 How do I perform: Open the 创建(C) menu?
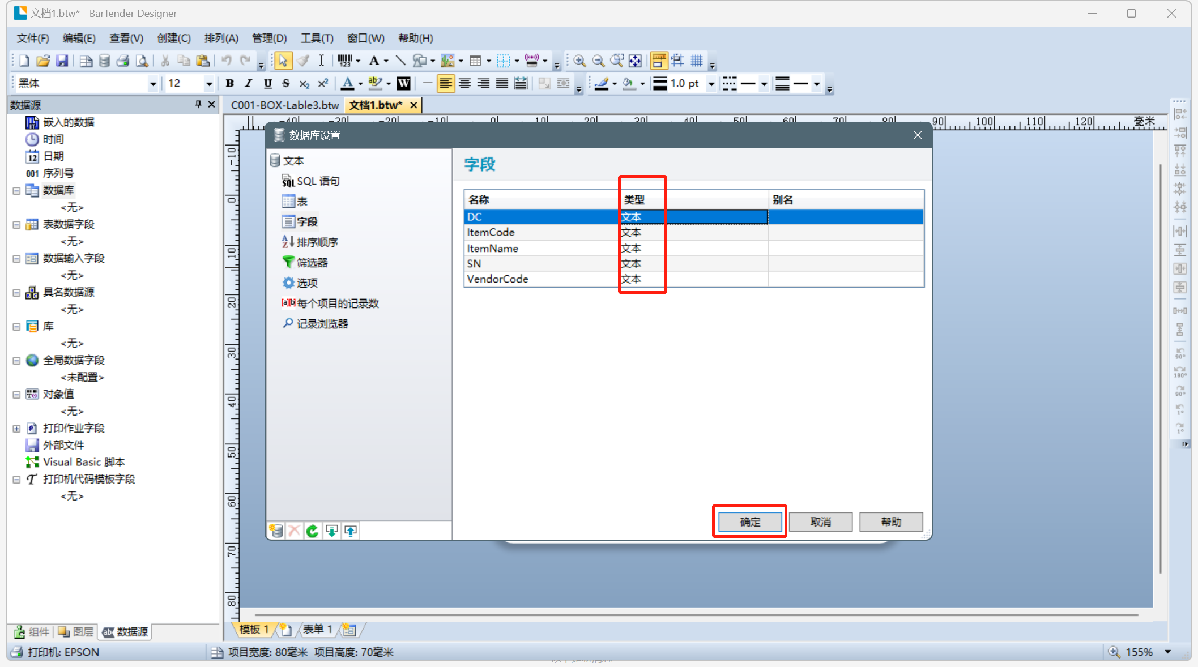[x=173, y=38]
